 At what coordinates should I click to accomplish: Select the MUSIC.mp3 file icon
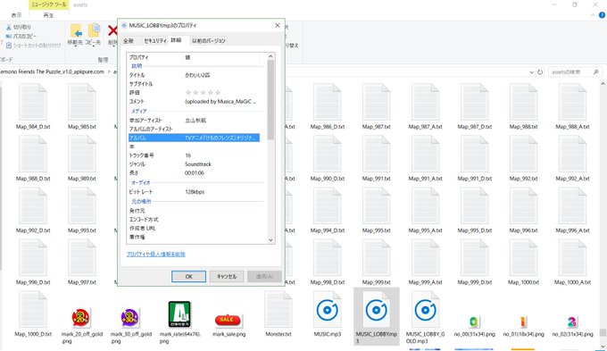[327, 310]
